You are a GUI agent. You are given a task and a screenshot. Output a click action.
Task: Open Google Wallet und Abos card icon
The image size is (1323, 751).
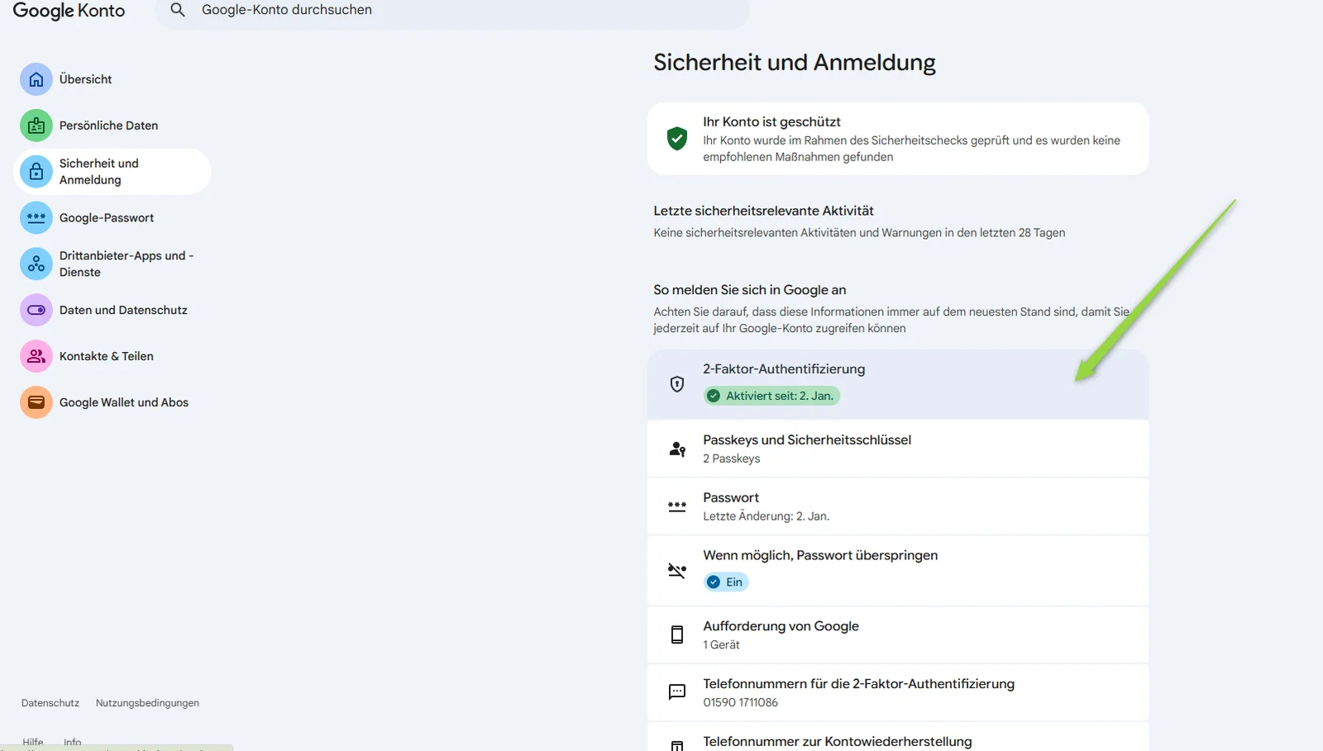coord(36,403)
